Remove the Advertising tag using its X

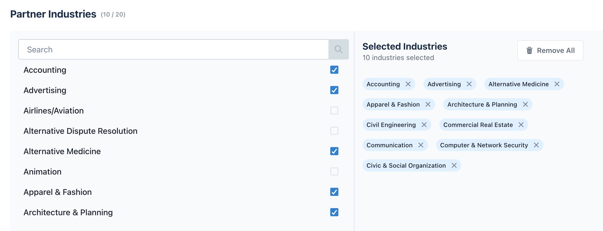tap(469, 84)
